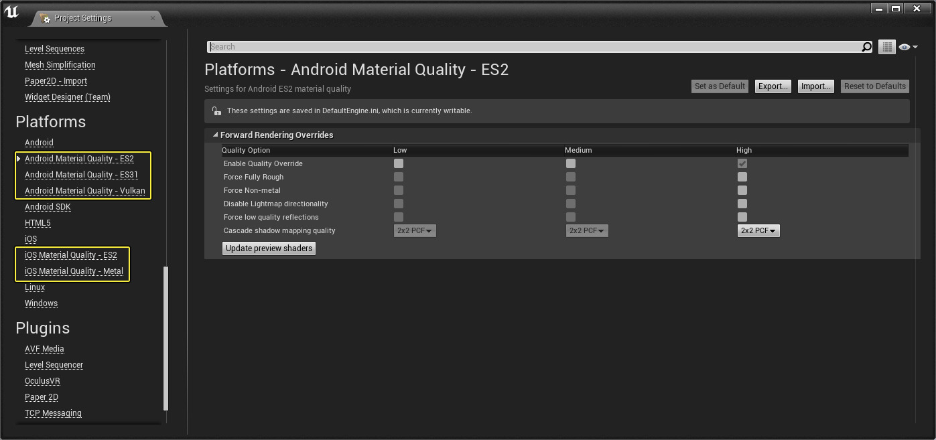This screenshot has width=936, height=440.
Task: Click Reset to Defaults button
Action: (874, 86)
